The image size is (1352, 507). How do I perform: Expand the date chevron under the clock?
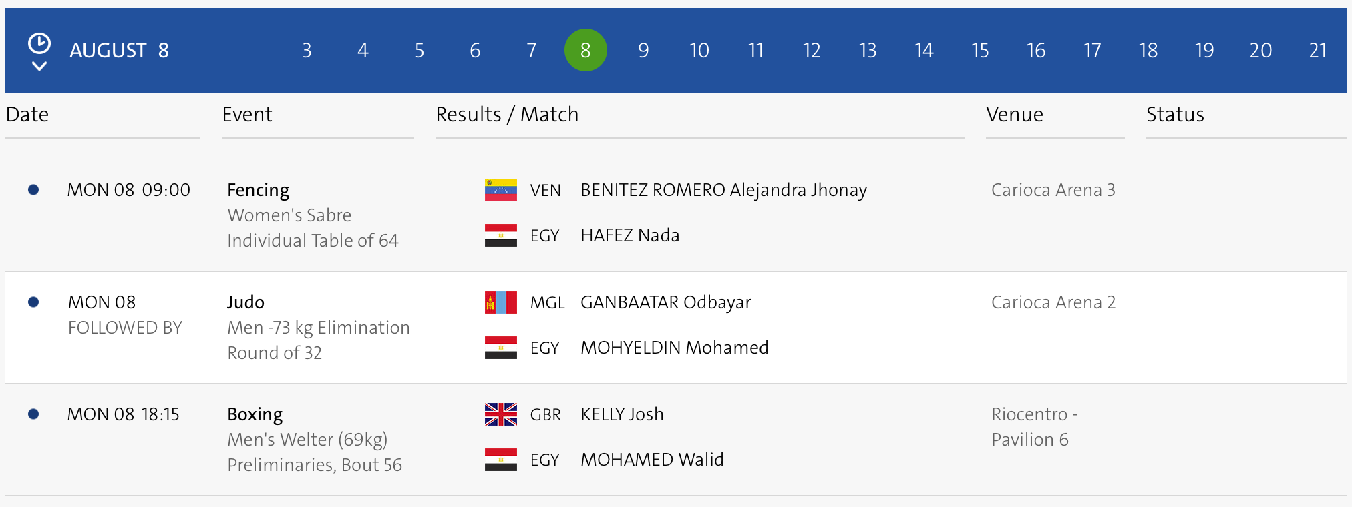(x=39, y=66)
